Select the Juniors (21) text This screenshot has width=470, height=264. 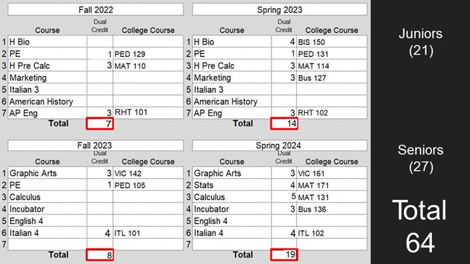tap(420, 42)
